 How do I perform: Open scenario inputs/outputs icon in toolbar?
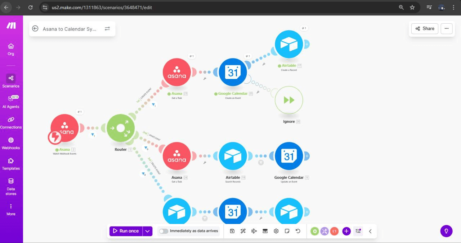pos(265,231)
